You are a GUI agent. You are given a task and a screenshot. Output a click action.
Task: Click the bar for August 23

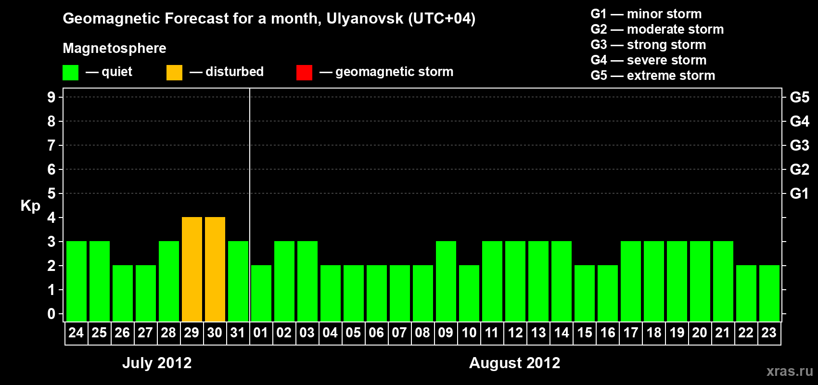point(769,293)
